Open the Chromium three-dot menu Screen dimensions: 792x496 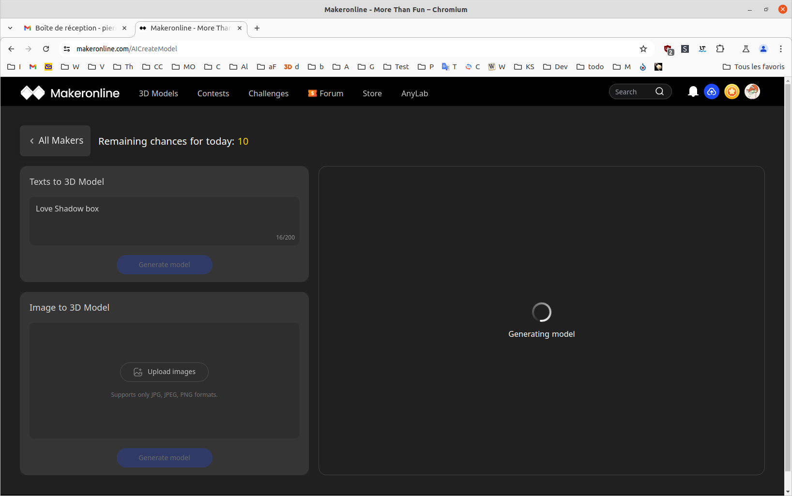pos(780,49)
